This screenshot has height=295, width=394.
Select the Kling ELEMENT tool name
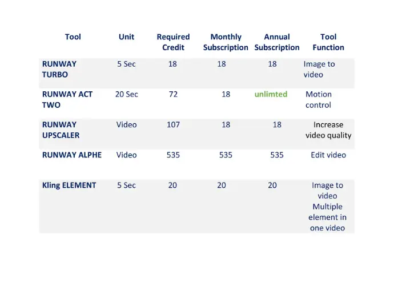(x=69, y=185)
